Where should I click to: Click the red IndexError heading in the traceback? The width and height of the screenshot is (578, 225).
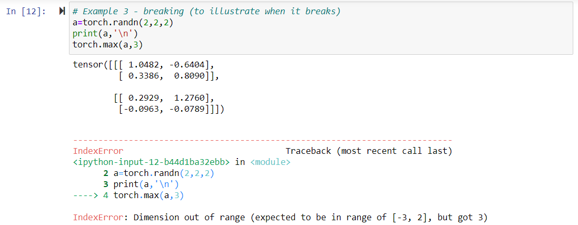pos(98,151)
